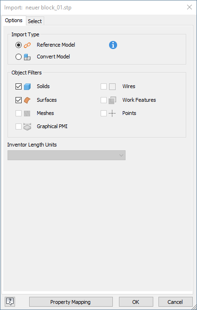
Task: Uncheck the Surfaces checkbox
Action: (18, 100)
